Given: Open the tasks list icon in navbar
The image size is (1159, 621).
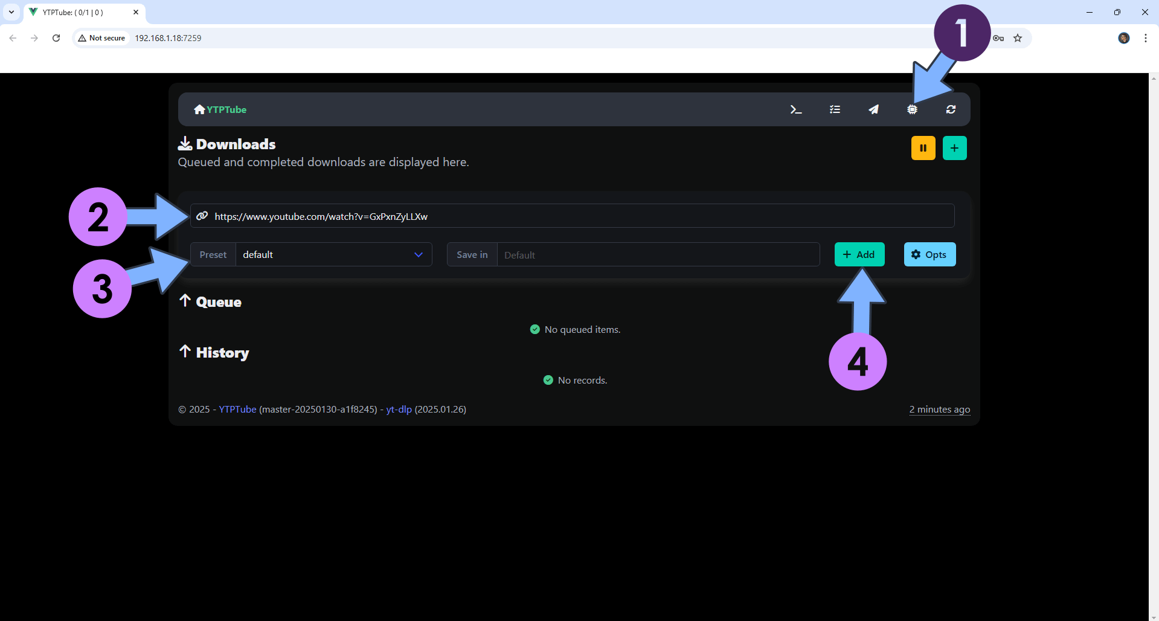Looking at the screenshot, I should click(835, 109).
